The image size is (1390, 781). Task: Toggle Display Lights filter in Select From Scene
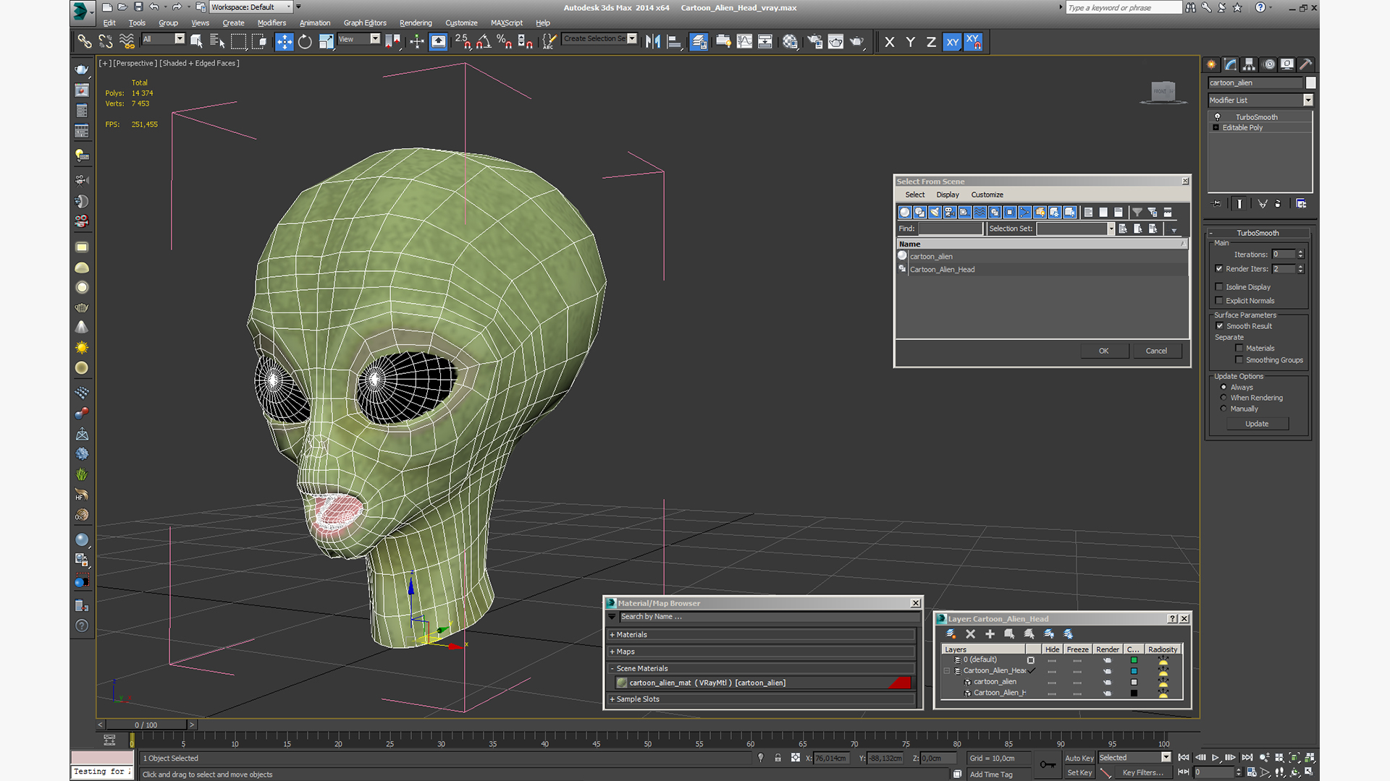935,212
